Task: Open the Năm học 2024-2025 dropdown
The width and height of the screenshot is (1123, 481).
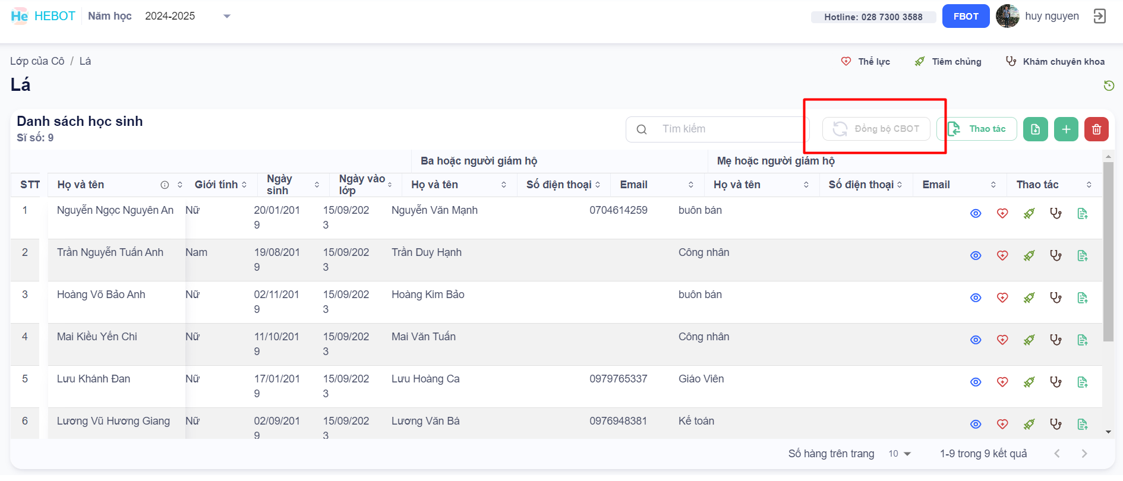Action: pos(187,17)
